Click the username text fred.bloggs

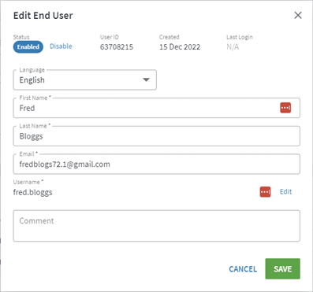click(x=32, y=192)
